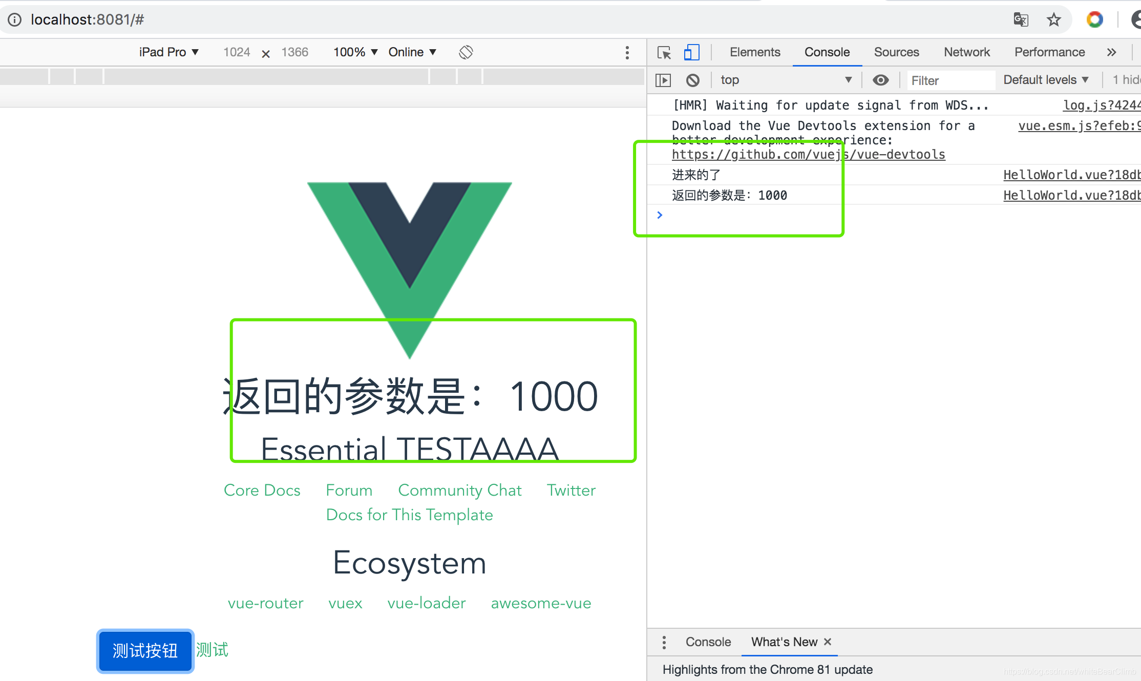This screenshot has height=681, width=1141.
Task: Close the What's New drawer tab
Action: coord(828,642)
